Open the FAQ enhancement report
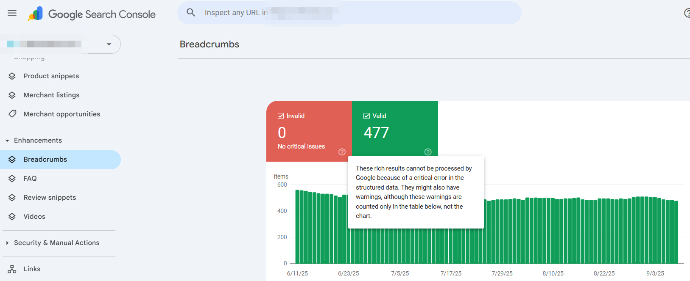This screenshot has width=690, height=281. tap(30, 179)
